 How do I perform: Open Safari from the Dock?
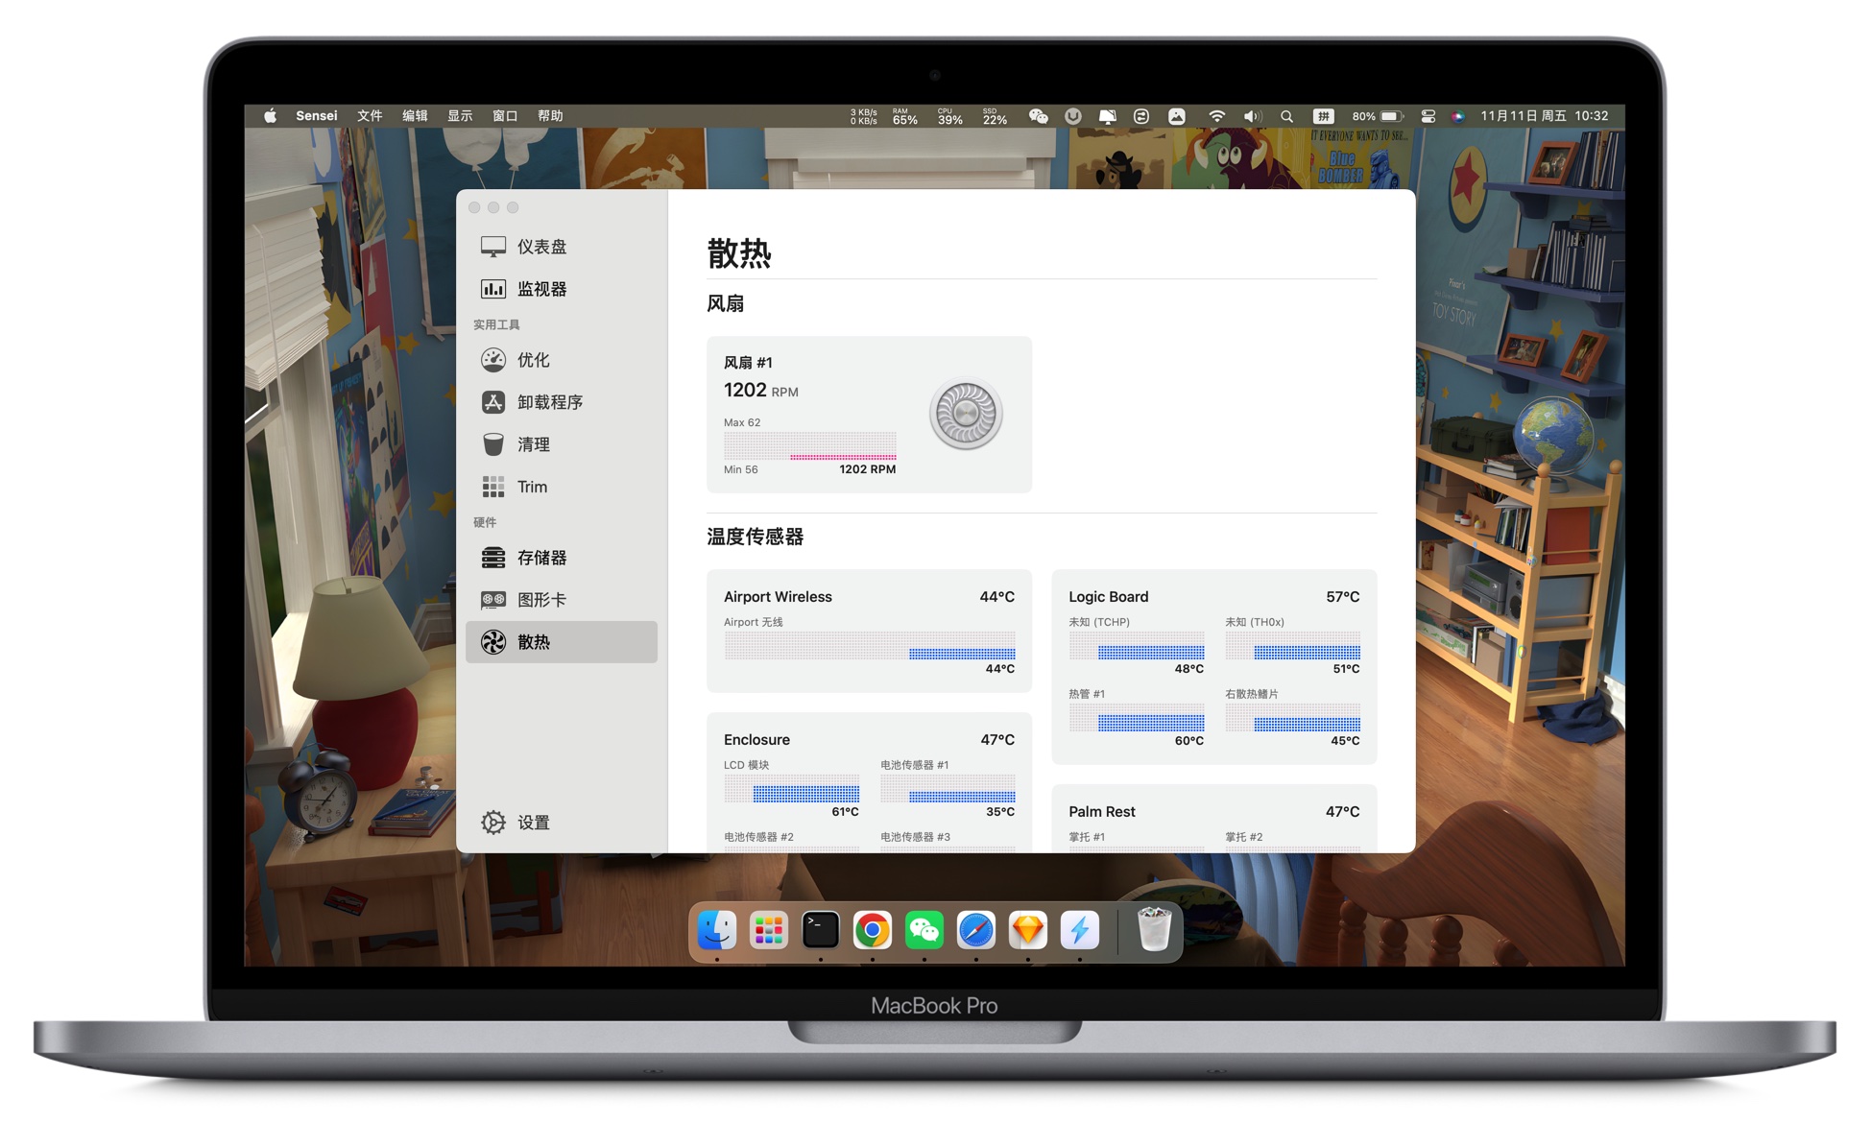(975, 930)
